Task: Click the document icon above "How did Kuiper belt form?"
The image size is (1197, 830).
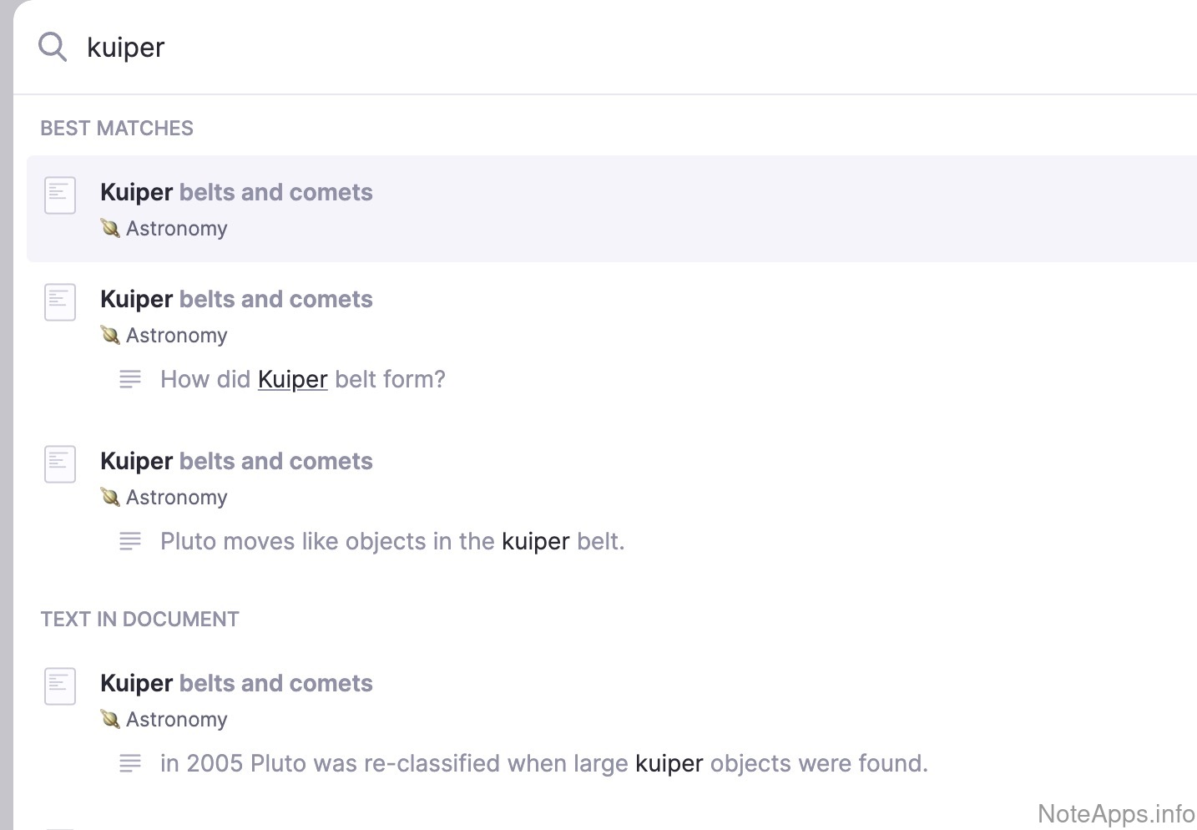Action: (x=60, y=302)
